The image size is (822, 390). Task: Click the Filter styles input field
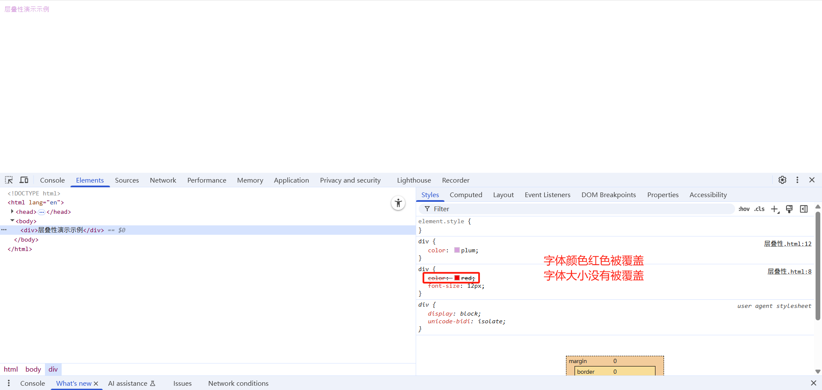point(578,209)
